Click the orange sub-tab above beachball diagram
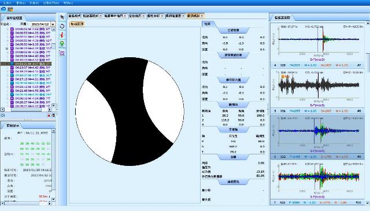Image resolution: width=370 pixels, height=211 pixels. pos(77,24)
